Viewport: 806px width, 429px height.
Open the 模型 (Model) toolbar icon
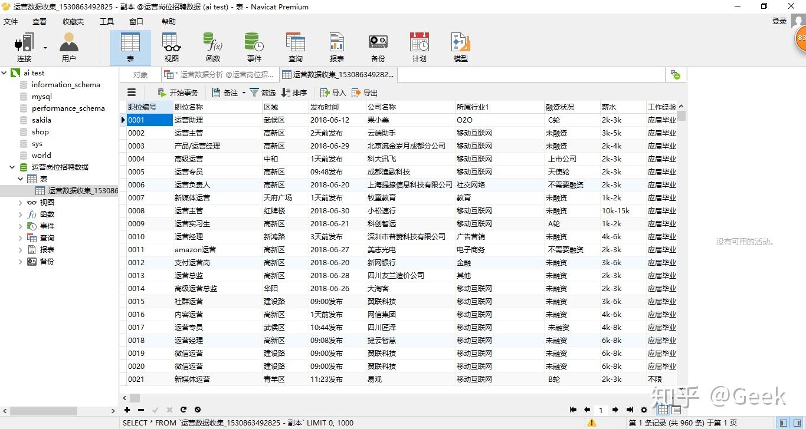pyautogui.click(x=460, y=47)
